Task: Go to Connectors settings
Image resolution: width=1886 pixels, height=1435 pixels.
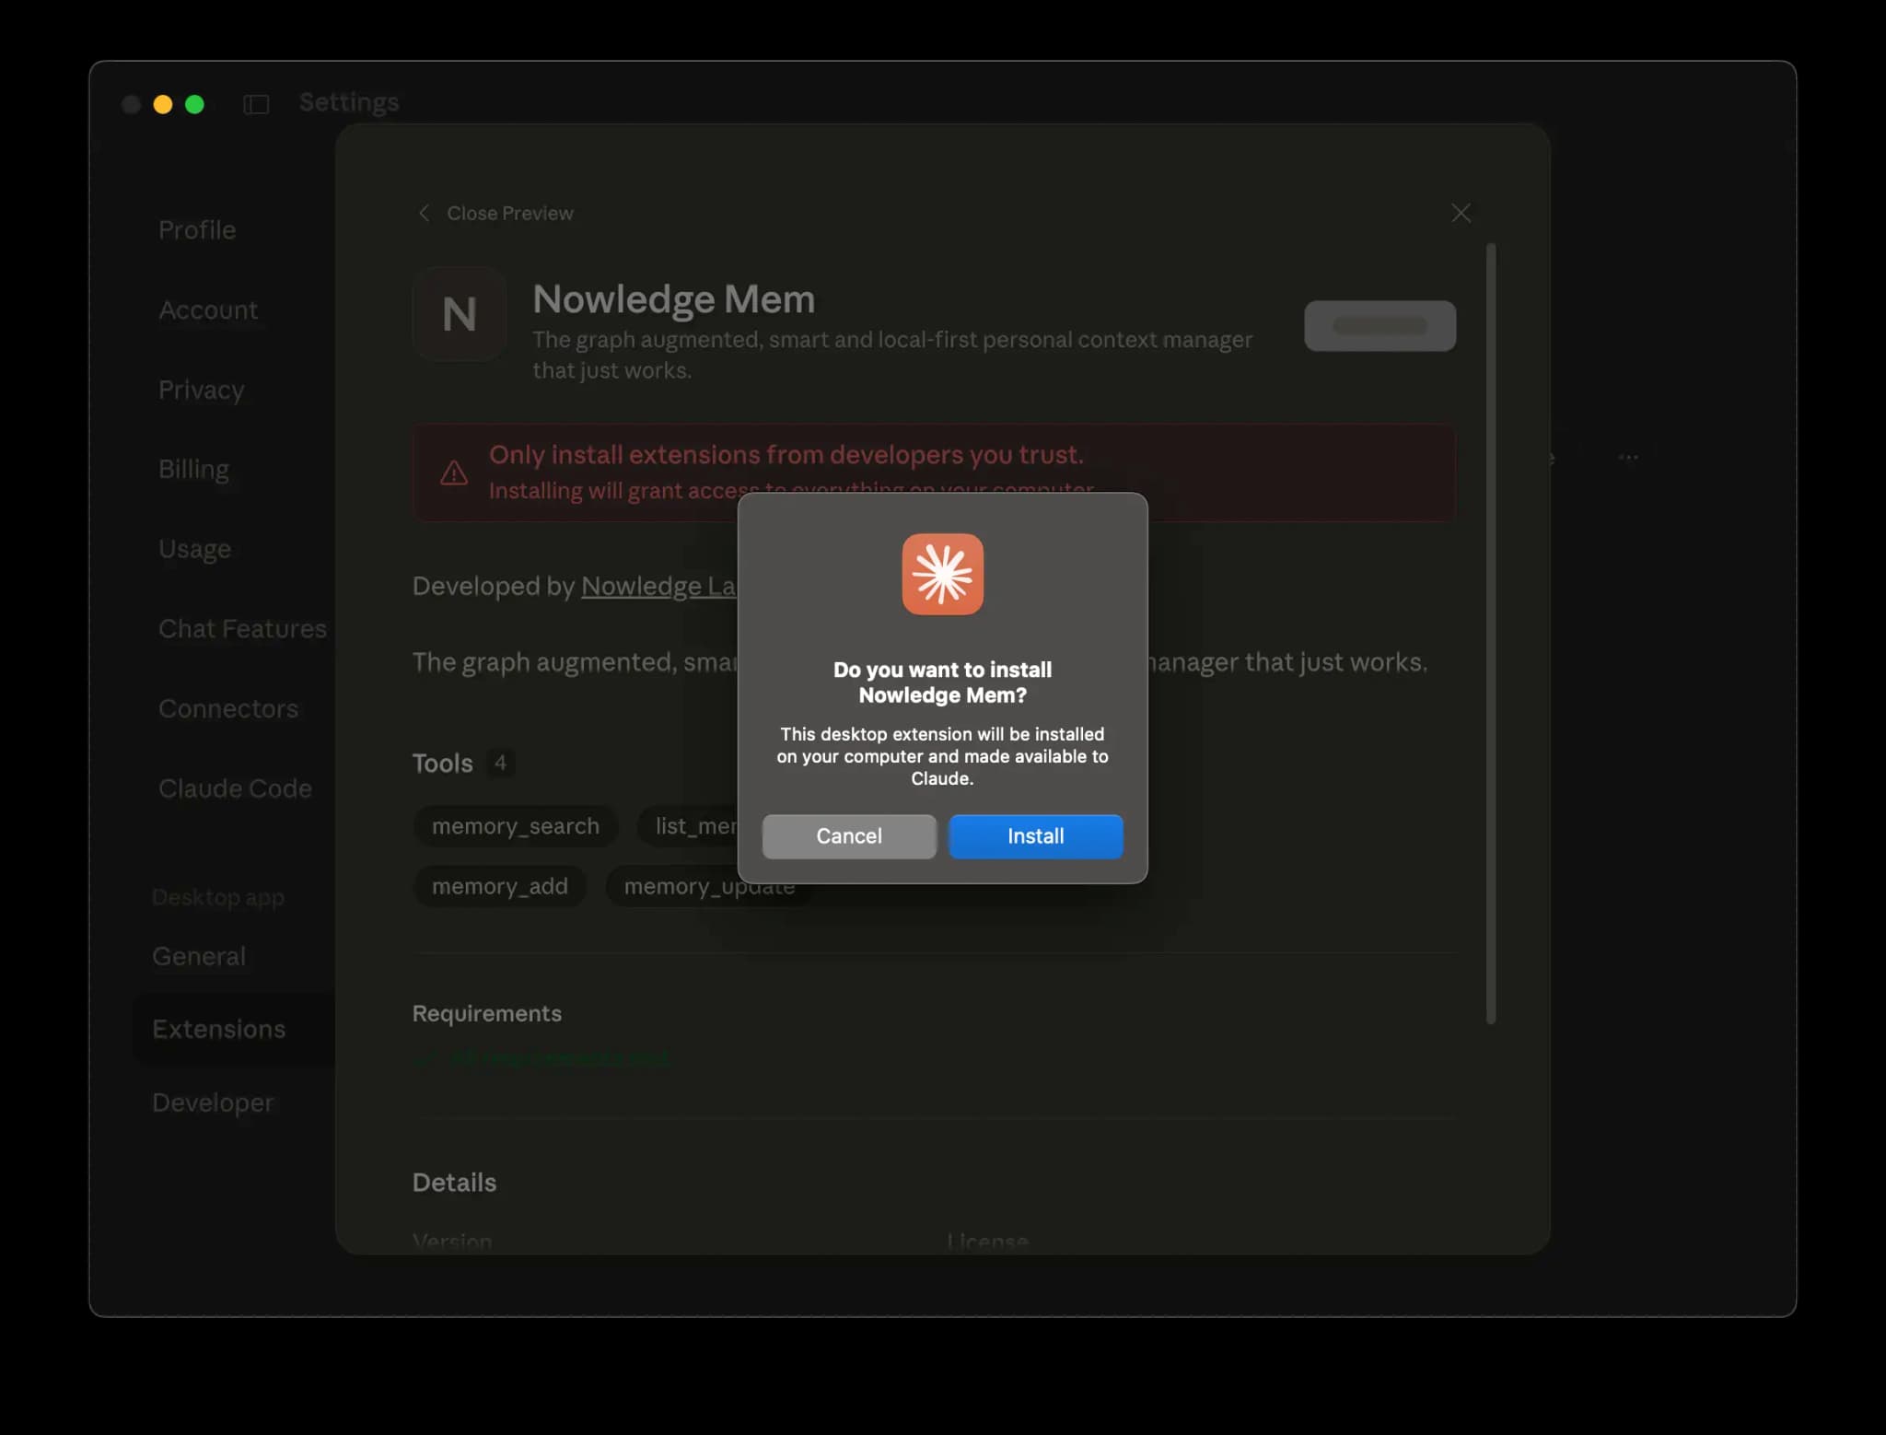Action: coord(227,708)
